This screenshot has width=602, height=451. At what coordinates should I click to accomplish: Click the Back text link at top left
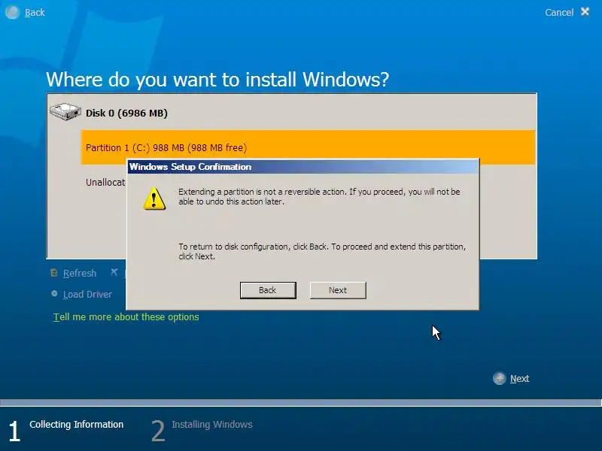(35, 13)
